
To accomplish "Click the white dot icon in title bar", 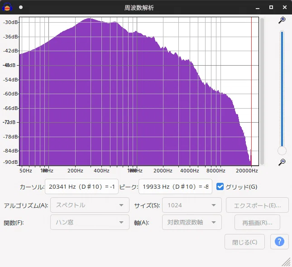I will (x=21, y=7).
